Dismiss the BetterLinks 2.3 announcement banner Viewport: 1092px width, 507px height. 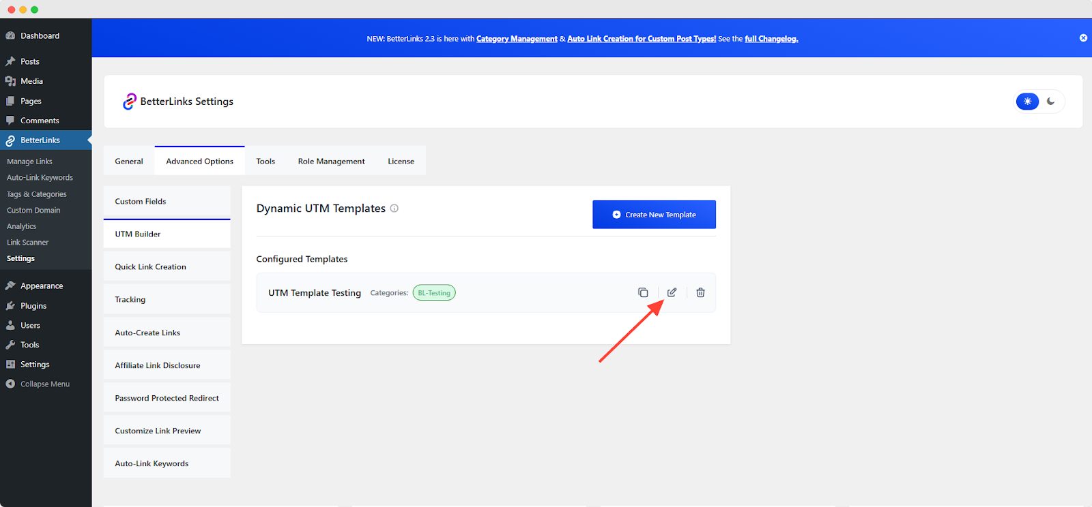(x=1083, y=38)
